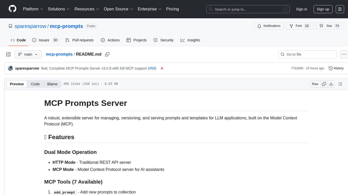Open commit hash 77b2660
Image resolution: width=348 pixels, height=195 pixels.
point(297,68)
